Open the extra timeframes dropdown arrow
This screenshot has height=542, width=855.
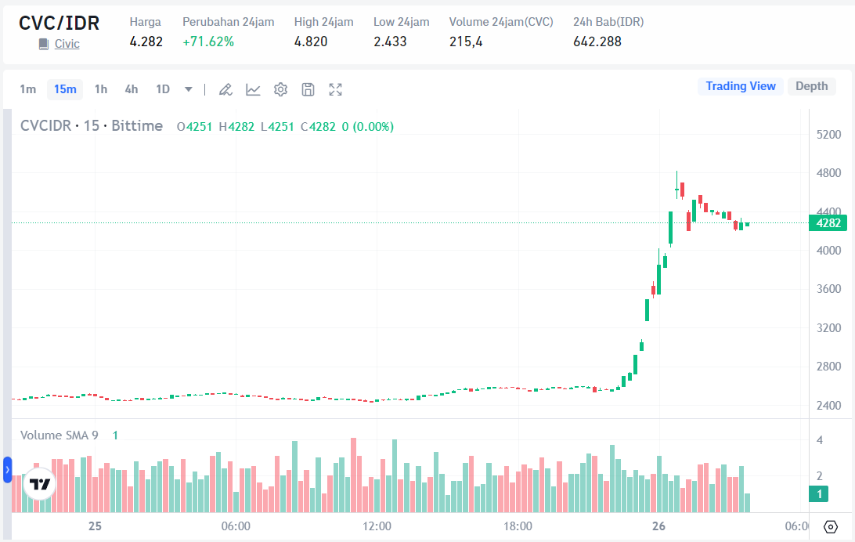188,89
